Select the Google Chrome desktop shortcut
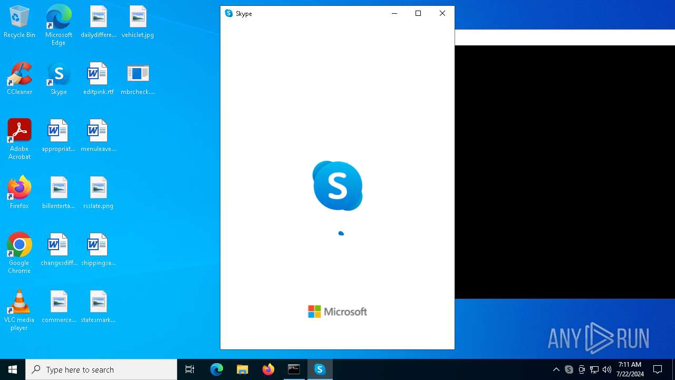This screenshot has width=675, height=380. point(20,253)
